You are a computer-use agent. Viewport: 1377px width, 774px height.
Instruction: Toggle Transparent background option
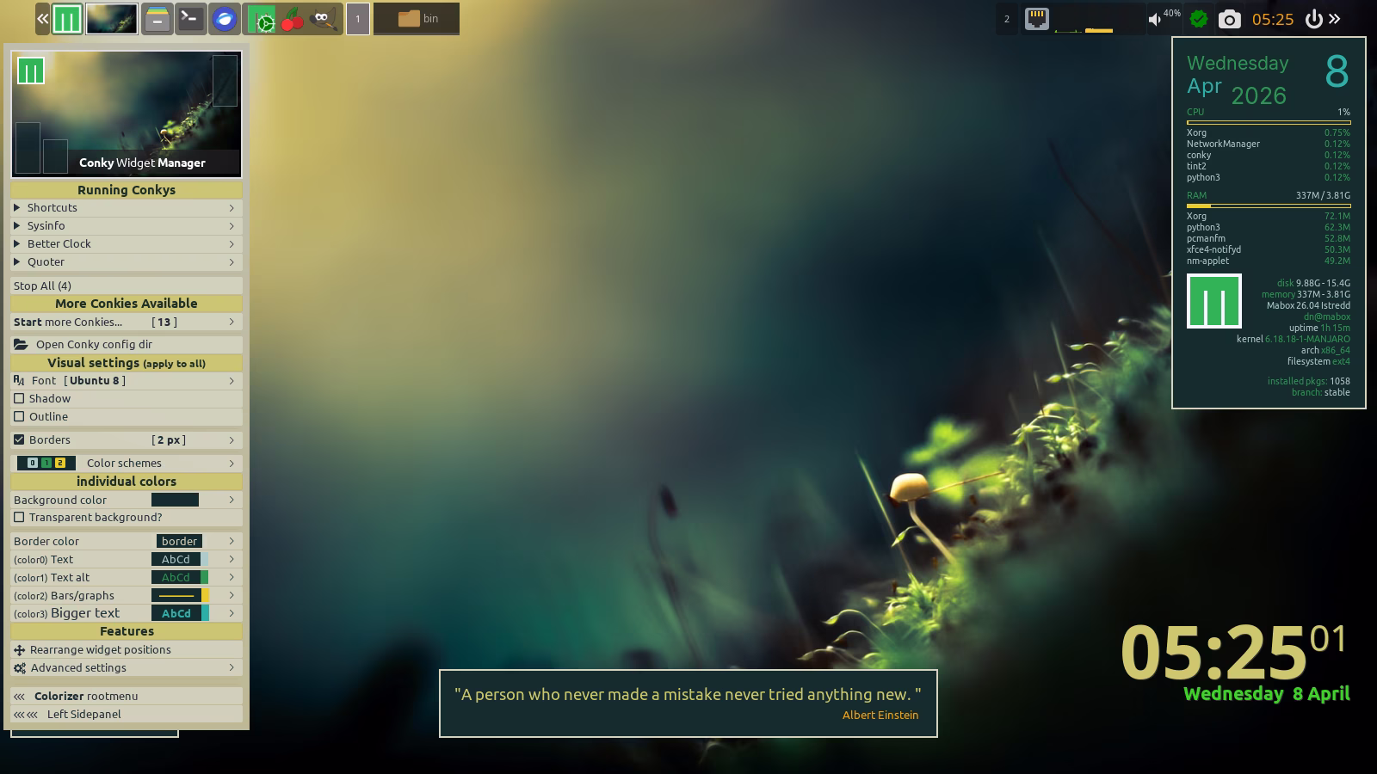click(19, 517)
